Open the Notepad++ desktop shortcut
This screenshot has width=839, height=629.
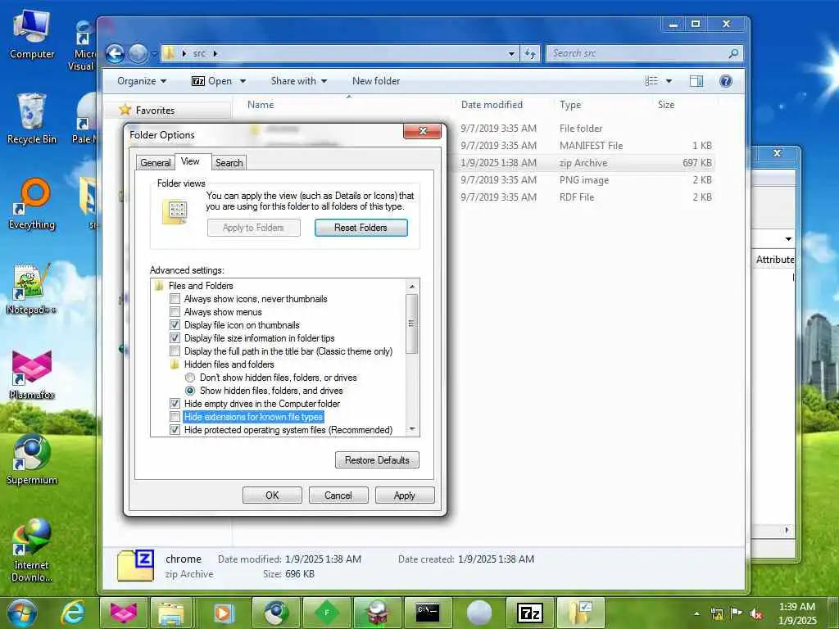(32, 289)
